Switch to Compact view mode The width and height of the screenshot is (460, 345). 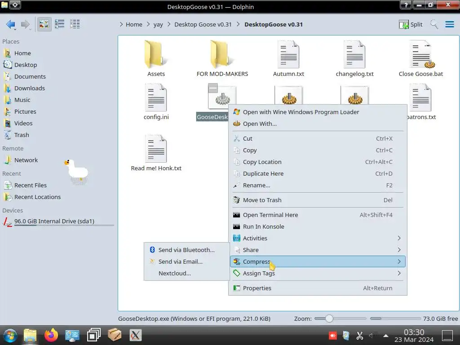click(60, 24)
